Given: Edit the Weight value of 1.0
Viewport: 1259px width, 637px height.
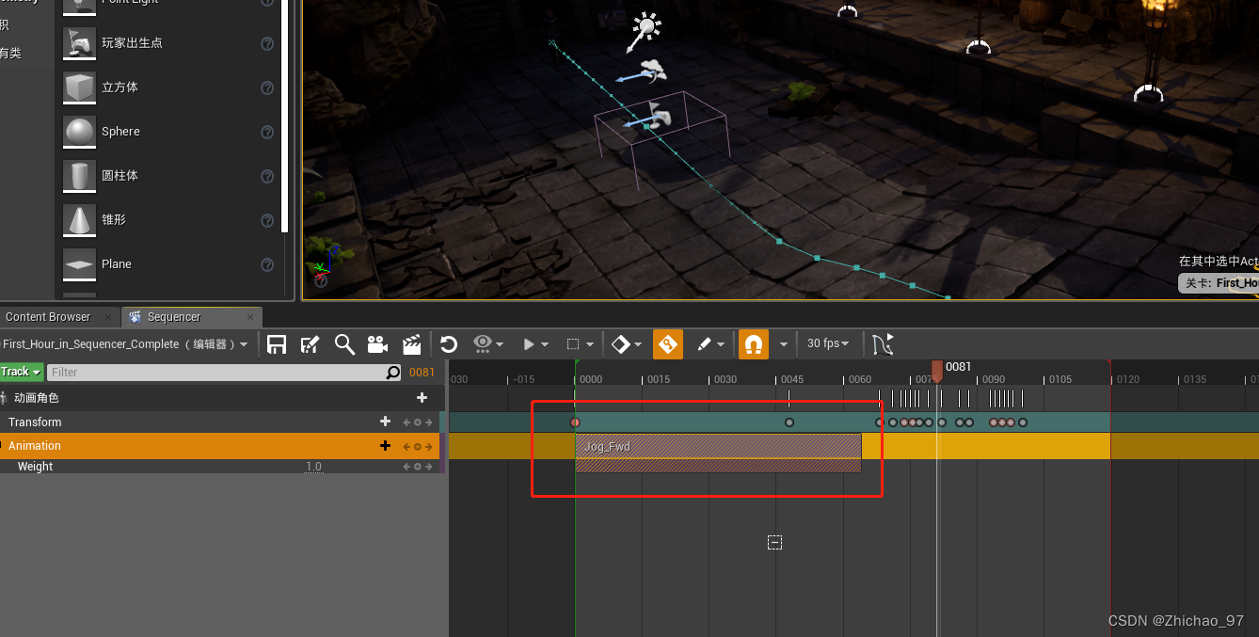Looking at the screenshot, I should click(x=313, y=466).
